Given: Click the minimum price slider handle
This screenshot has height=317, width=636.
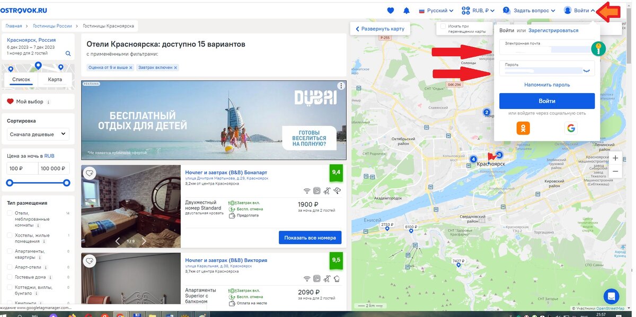Looking at the screenshot, I should (10, 183).
